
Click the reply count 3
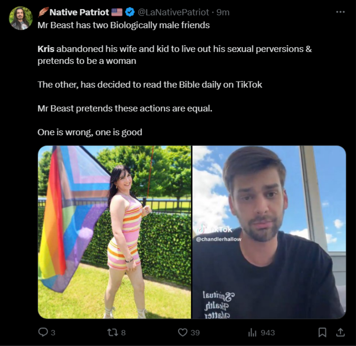[x=53, y=333]
